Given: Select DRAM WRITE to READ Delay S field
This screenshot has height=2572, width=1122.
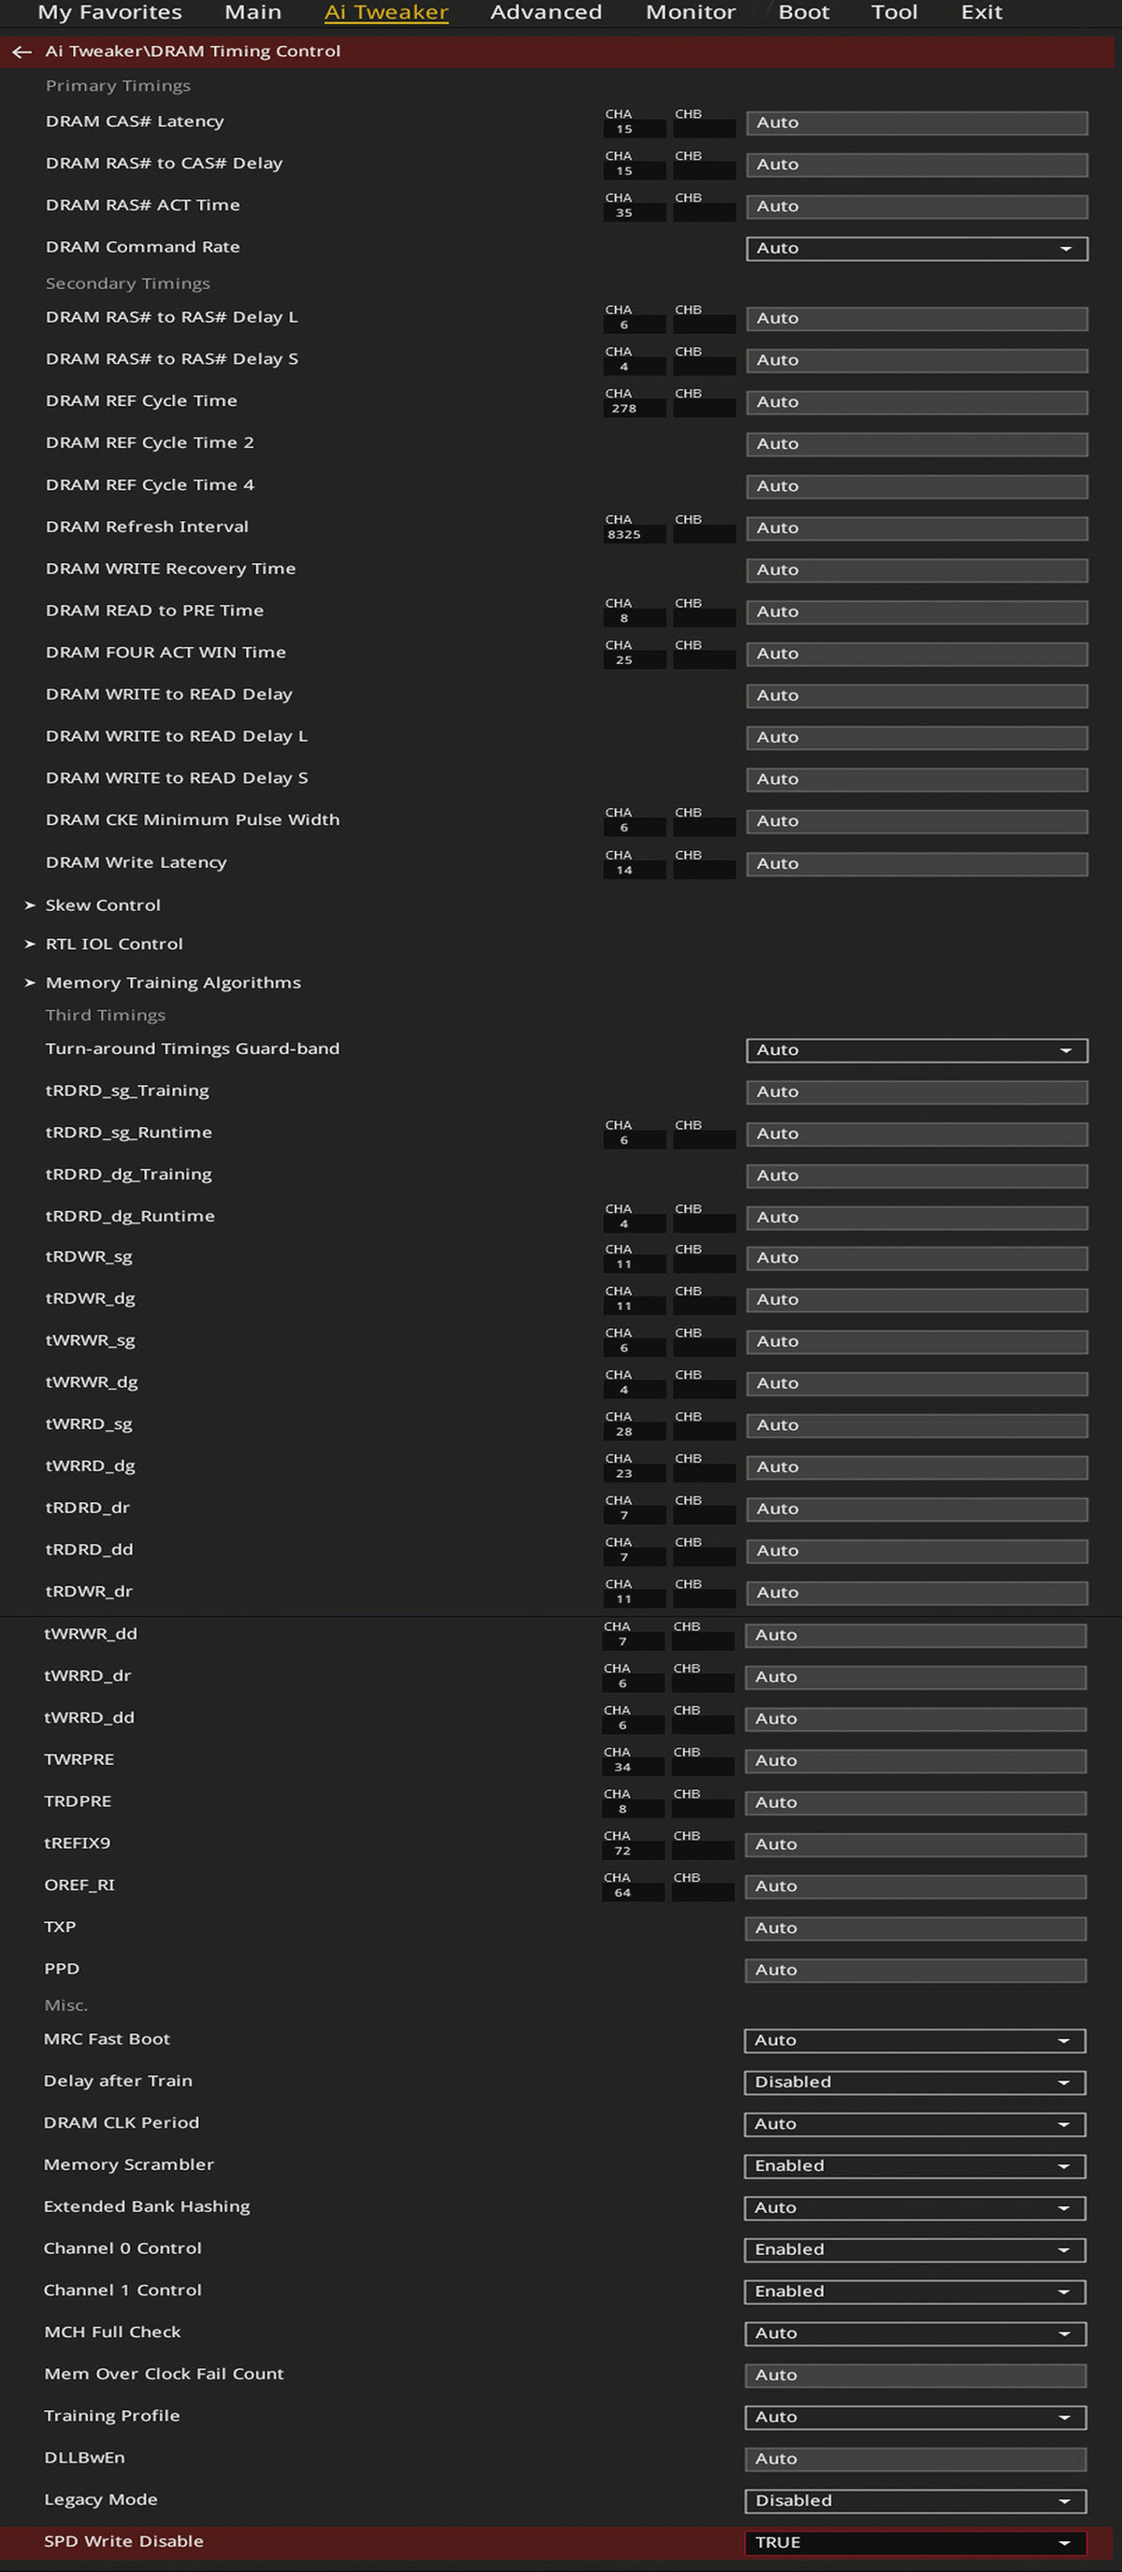Looking at the screenshot, I should 916,781.
